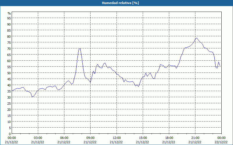This screenshot has height=145, width=233.
Task: Click the "%" unit label on the y-axis
Action: tap(9, 13)
